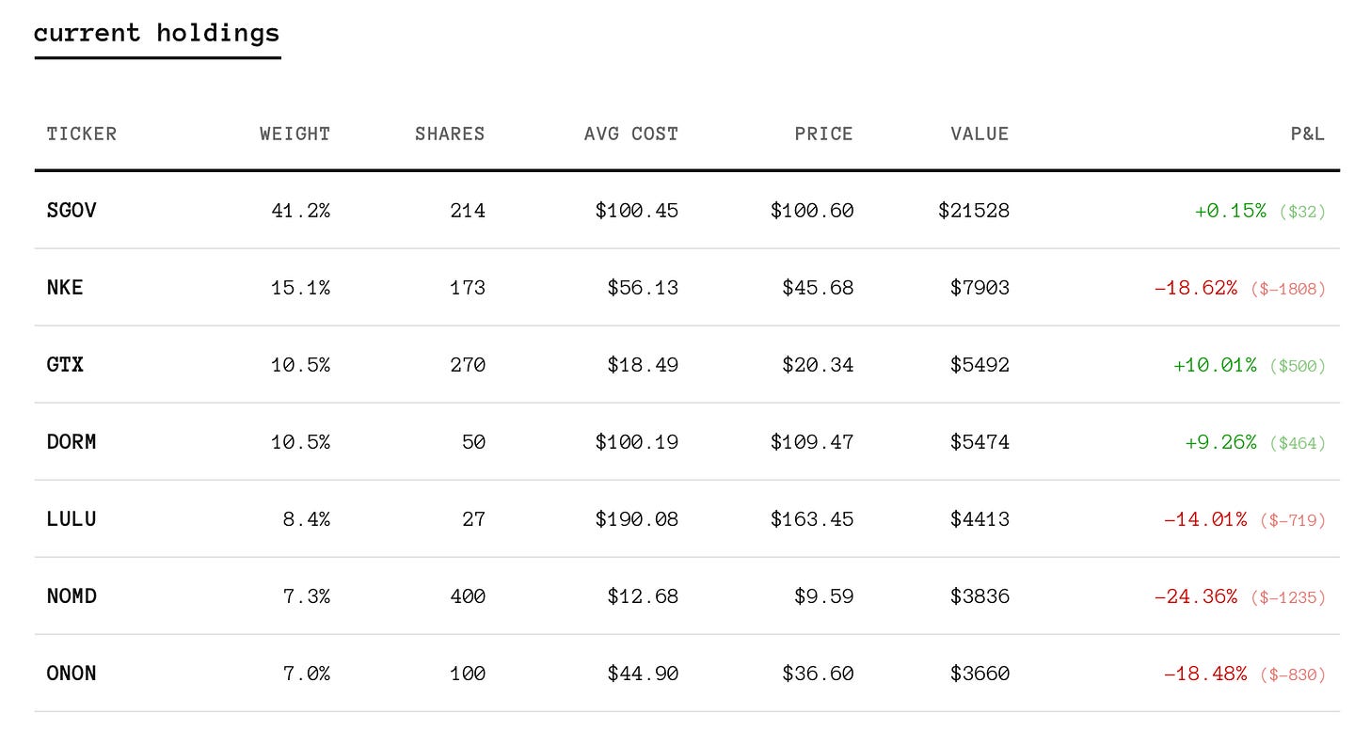
Task: Select the AVG COST column header
Action: (x=631, y=134)
